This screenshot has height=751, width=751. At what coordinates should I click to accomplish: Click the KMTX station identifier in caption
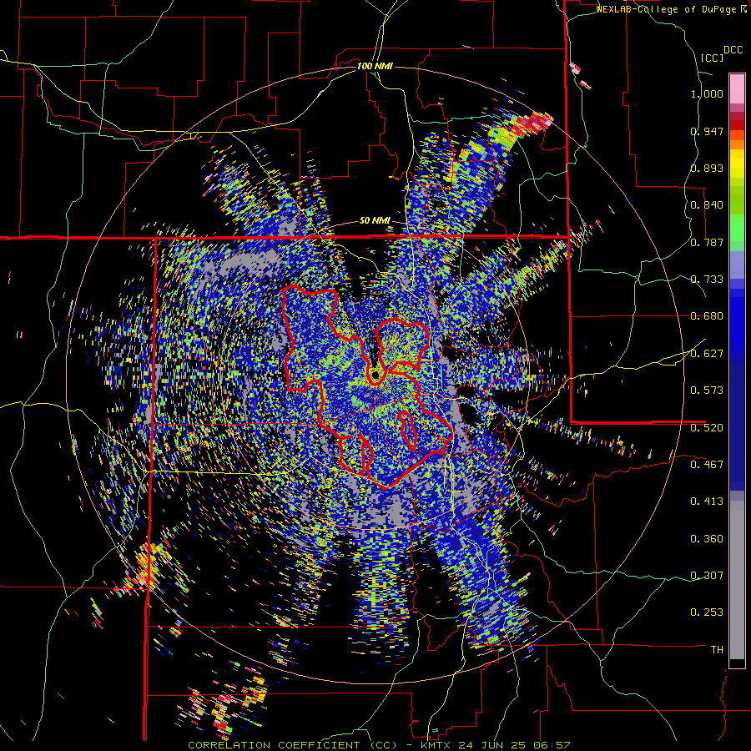click(x=436, y=745)
